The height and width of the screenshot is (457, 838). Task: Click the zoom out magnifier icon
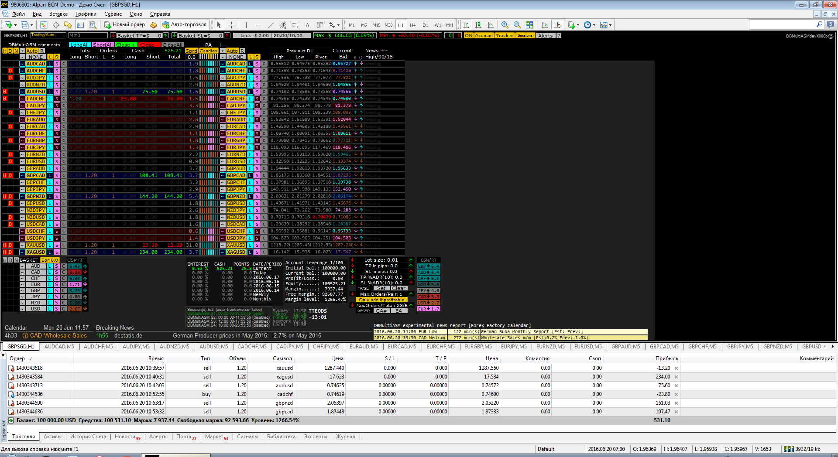[x=517, y=25]
